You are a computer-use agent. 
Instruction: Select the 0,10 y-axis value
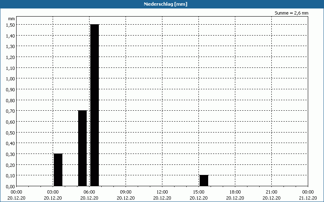point(11,176)
